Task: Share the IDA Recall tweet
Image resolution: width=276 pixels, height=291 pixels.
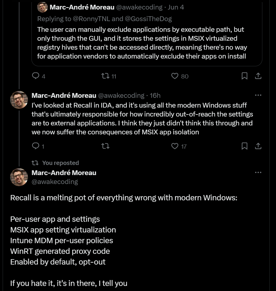Action: pos(258,146)
